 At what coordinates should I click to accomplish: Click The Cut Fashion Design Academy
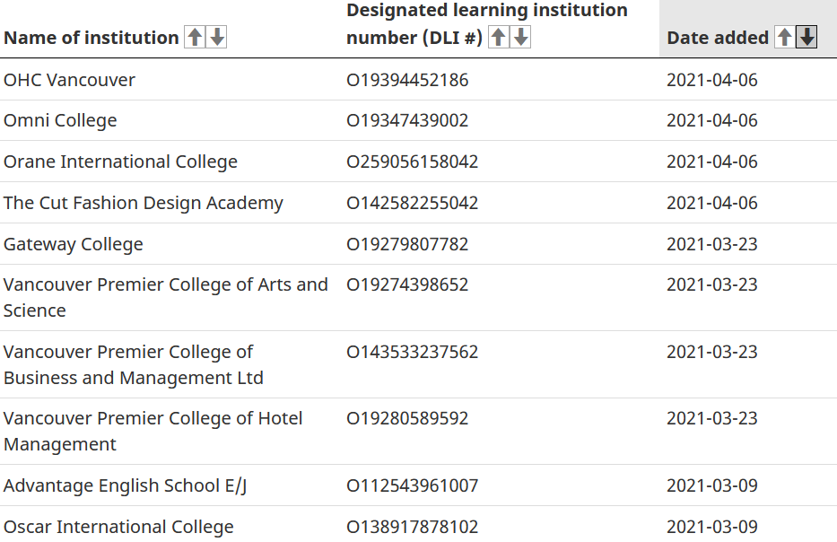(x=144, y=203)
